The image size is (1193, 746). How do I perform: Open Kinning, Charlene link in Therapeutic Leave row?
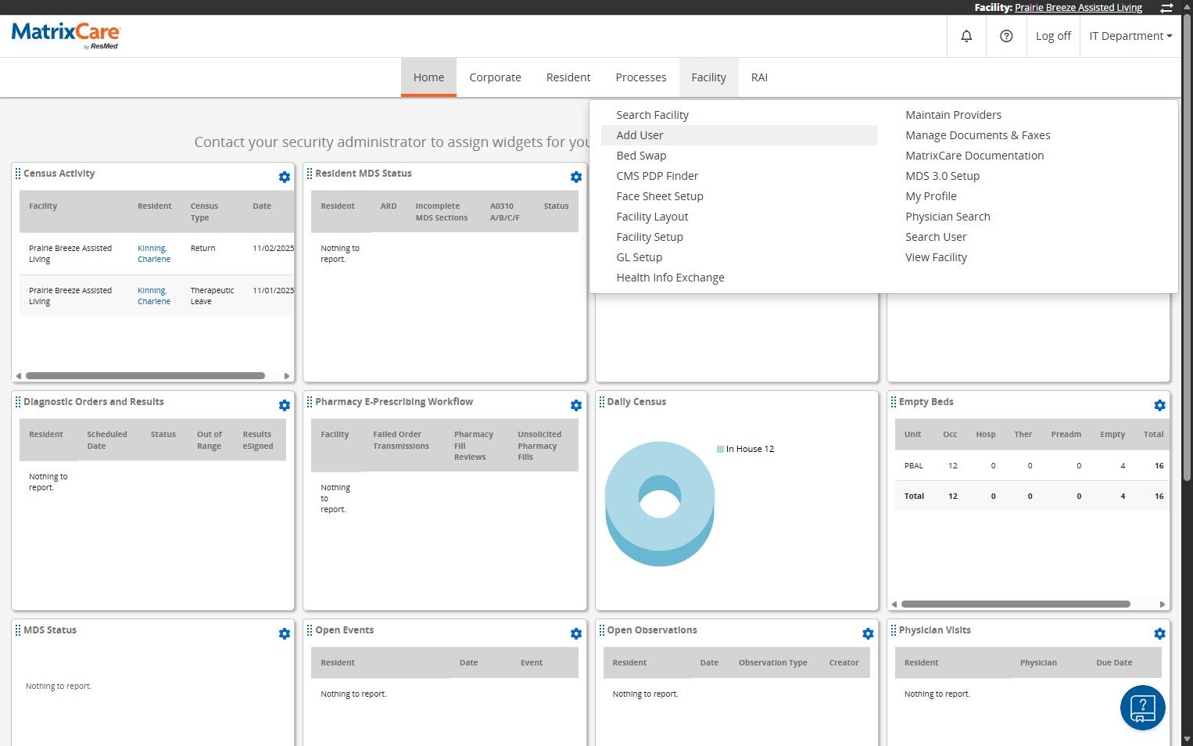154,296
